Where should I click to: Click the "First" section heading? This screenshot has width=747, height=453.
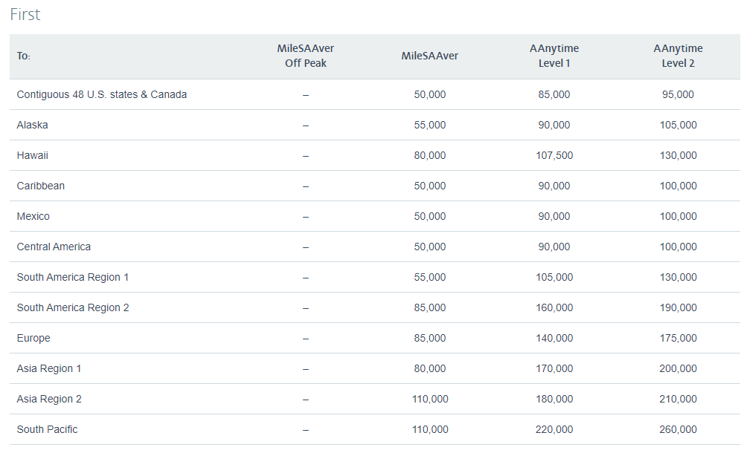point(25,15)
